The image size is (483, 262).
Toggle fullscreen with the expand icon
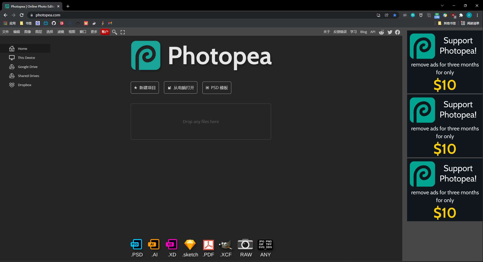[x=123, y=32]
